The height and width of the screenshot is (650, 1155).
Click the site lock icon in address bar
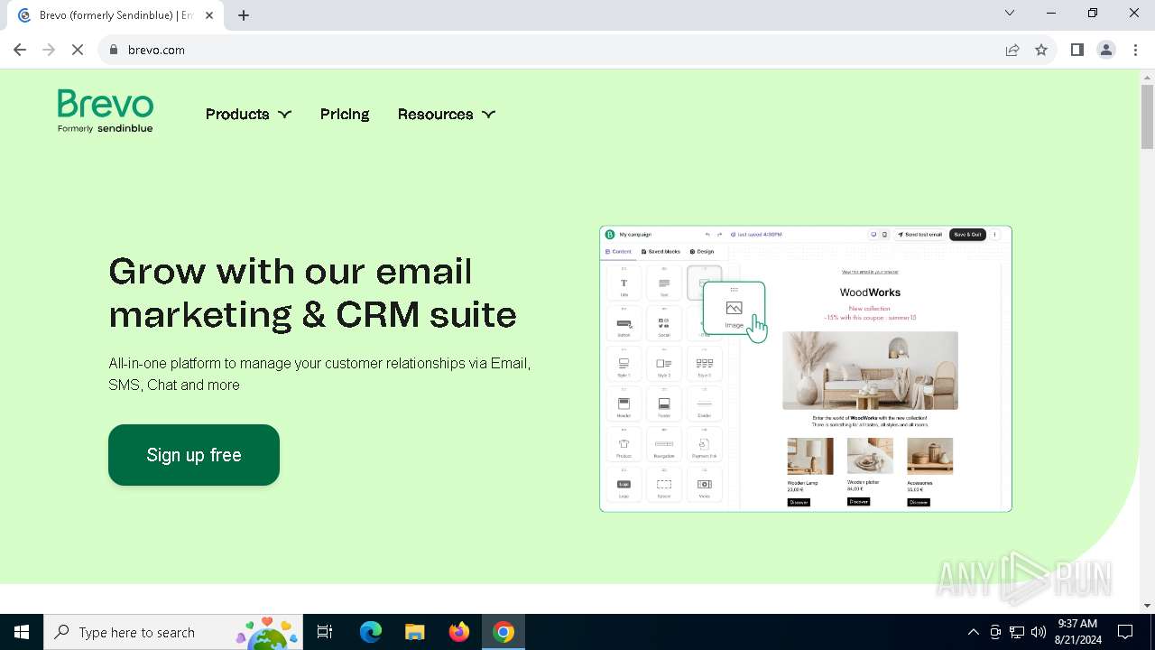(114, 50)
